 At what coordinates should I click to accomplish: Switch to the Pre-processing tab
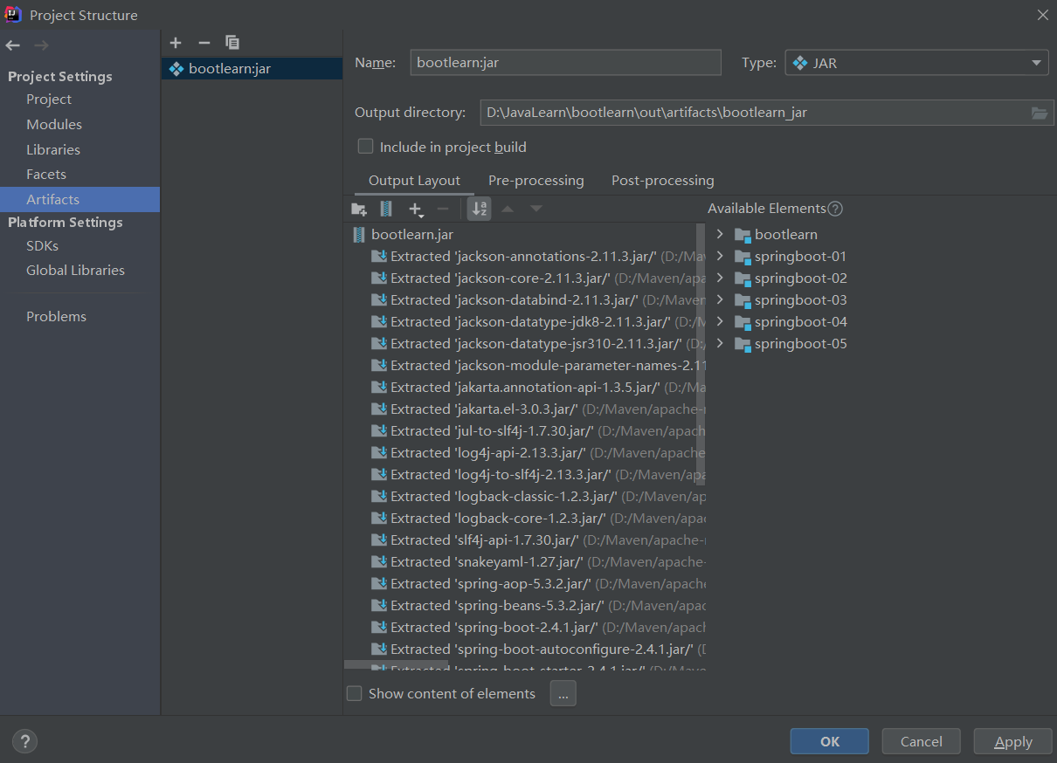click(536, 181)
